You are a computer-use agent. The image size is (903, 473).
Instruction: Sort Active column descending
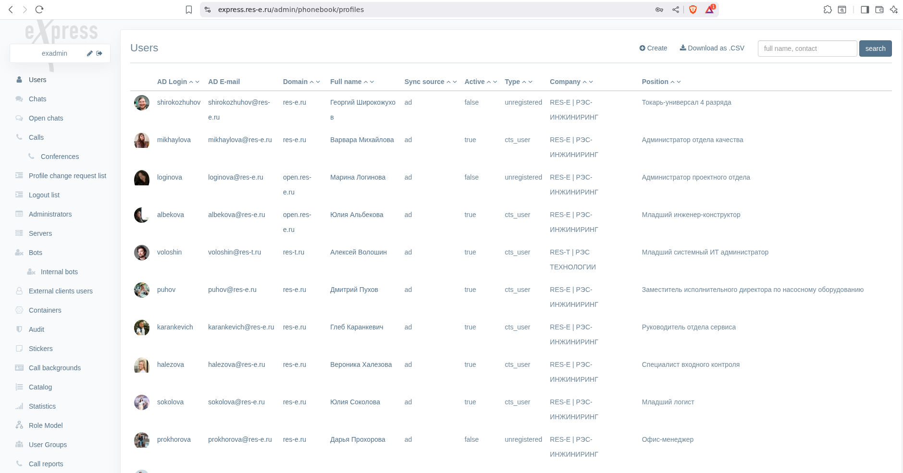pos(495,82)
